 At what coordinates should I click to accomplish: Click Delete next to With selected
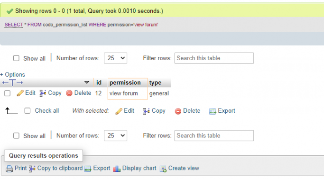(192, 111)
